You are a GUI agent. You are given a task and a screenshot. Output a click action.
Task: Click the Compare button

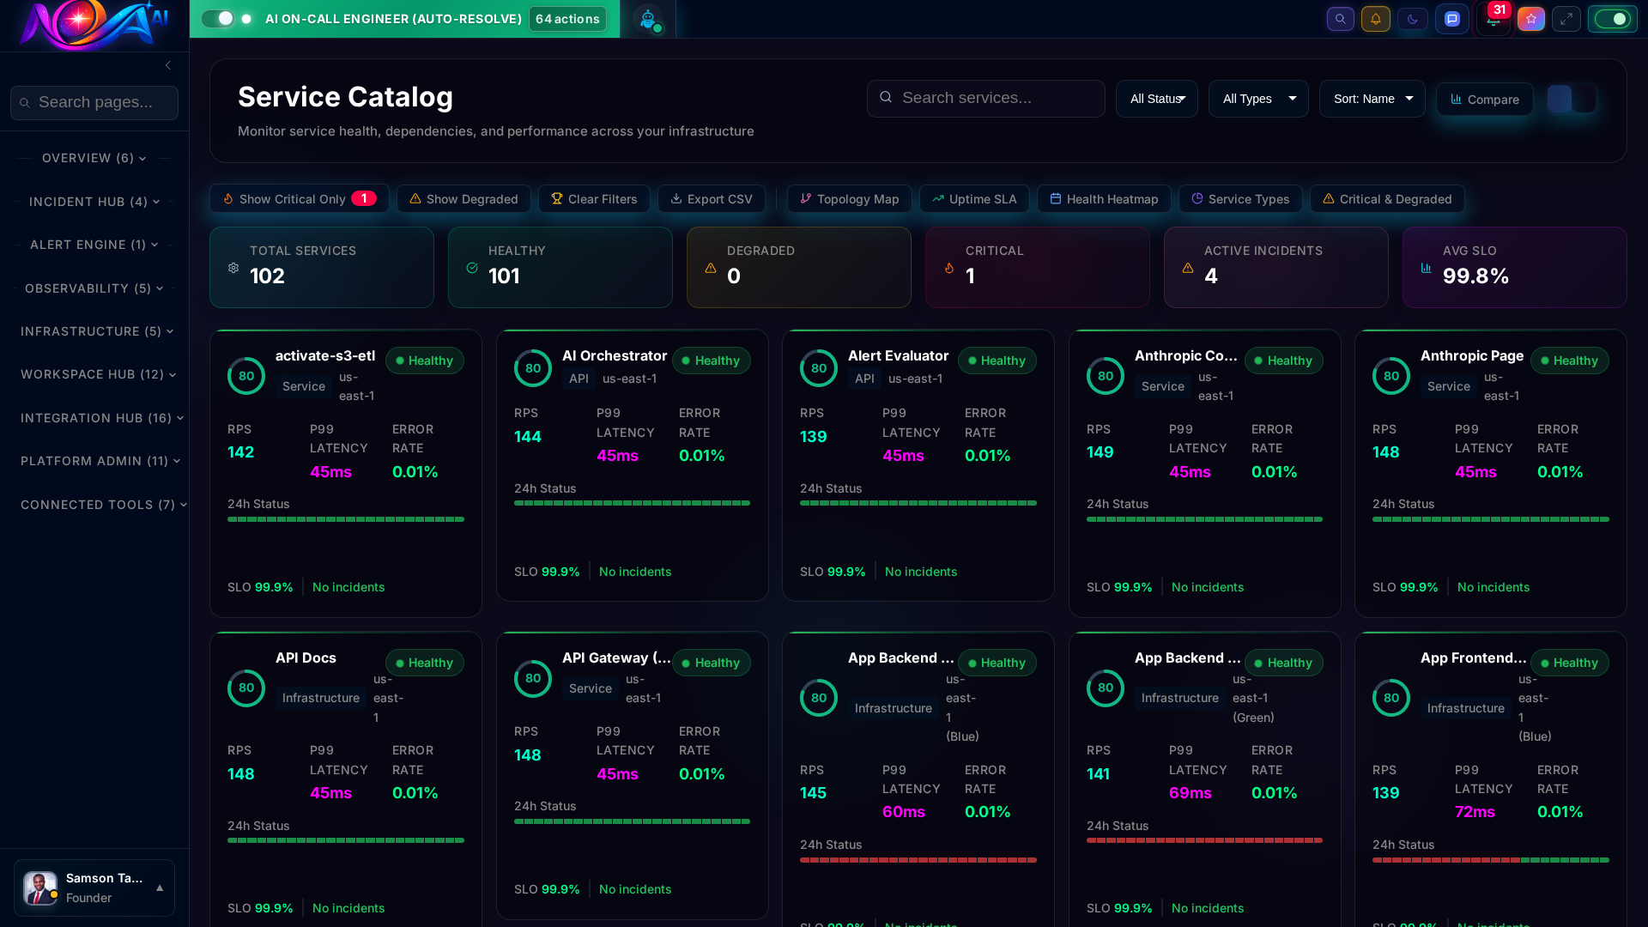pyautogui.click(x=1484, y=100)
